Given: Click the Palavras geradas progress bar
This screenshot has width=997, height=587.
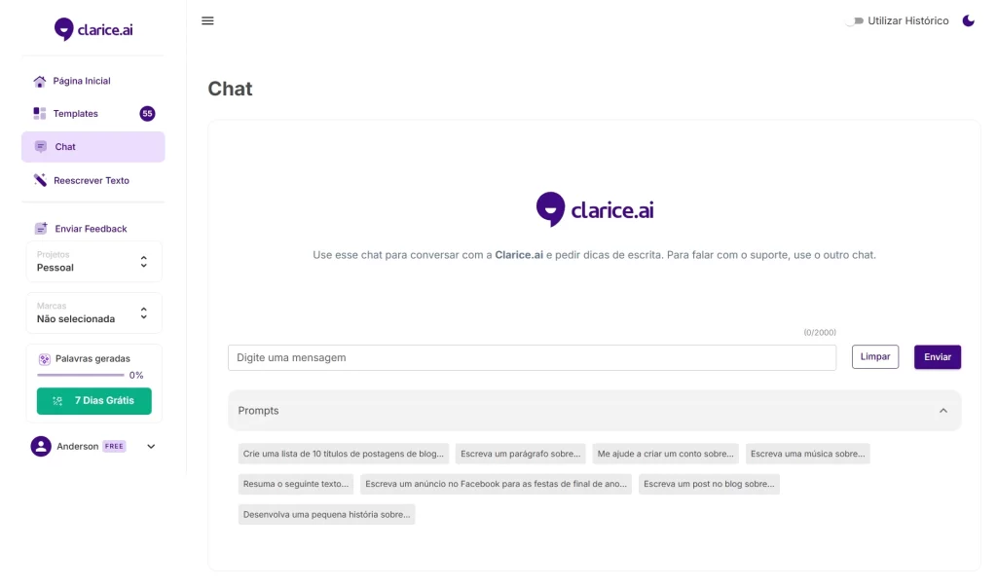Looking at the screenshot, I should [81, 375].
